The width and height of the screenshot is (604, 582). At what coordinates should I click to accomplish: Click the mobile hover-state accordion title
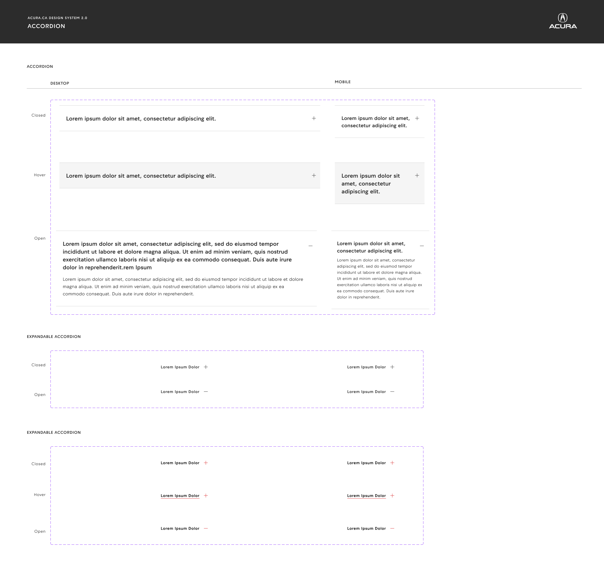pos(370,184)
